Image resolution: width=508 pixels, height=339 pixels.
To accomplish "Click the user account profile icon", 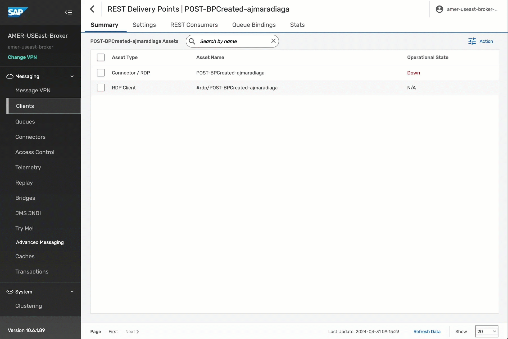I will tap(439, 9).
